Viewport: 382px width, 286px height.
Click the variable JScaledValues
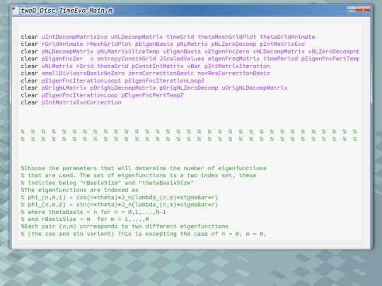[x=182, y=59]
